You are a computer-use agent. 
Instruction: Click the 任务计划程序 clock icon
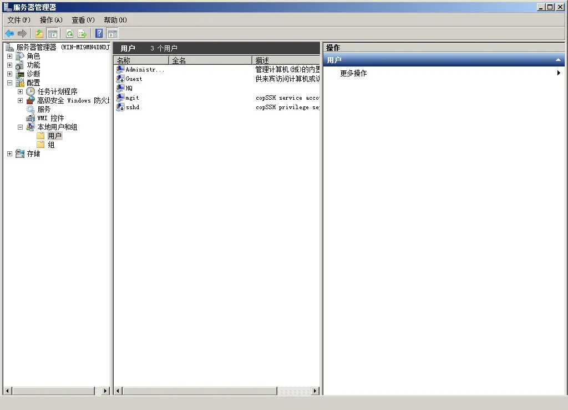(31, 91)
